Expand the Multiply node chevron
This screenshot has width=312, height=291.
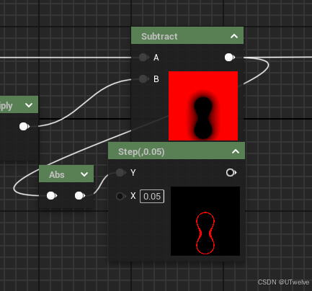coord(29,105)
